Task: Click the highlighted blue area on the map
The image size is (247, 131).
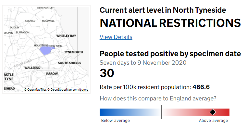Action: (x=45, y=50)
